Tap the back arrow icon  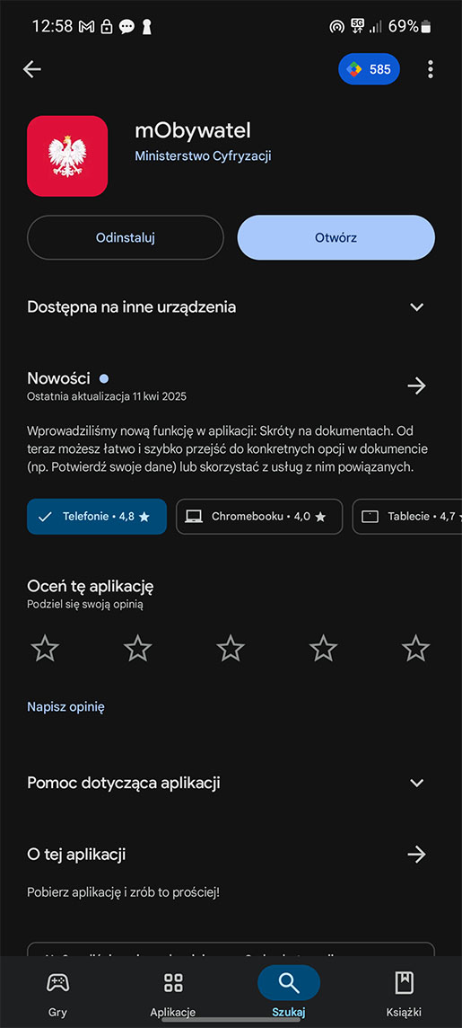click(x=31, y=69)
